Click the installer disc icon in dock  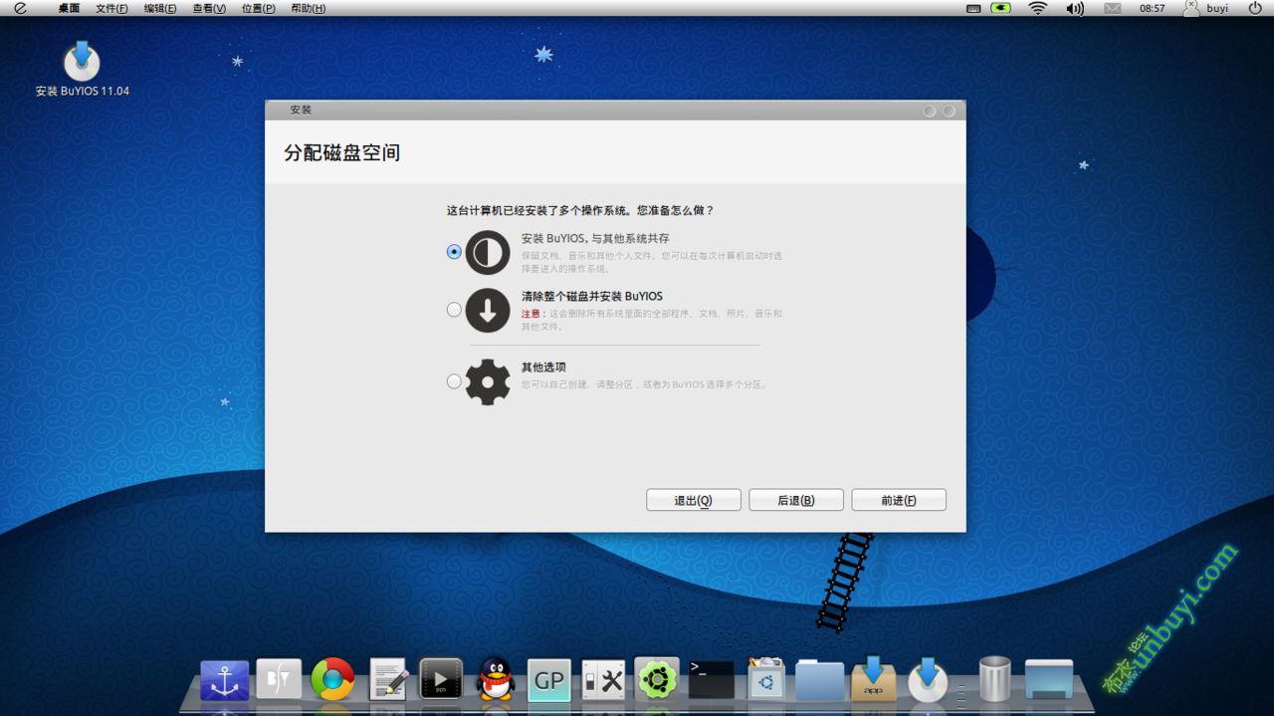click(928, 679)
